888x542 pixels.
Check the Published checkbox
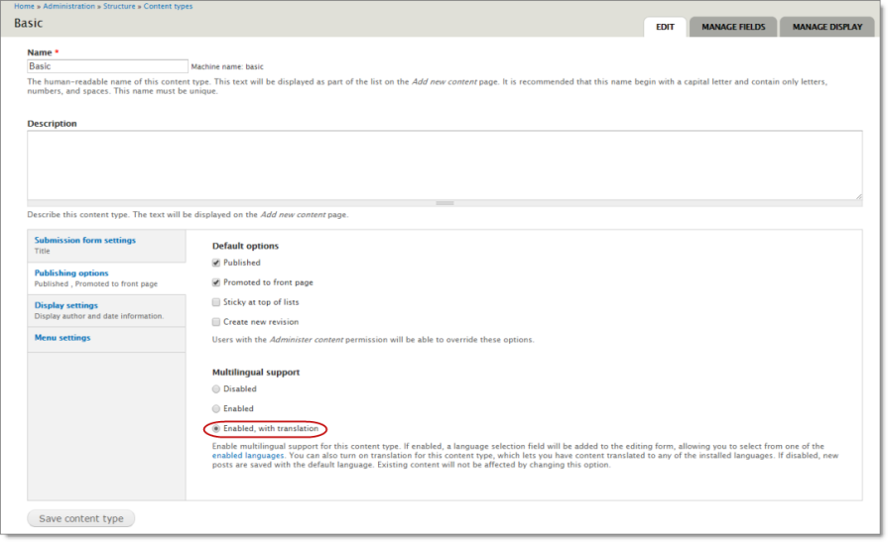pyautogui.click(x=216, y=263)
